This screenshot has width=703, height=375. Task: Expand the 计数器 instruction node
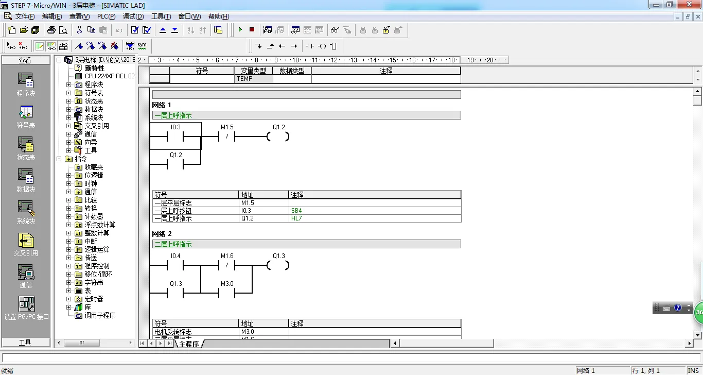pos(69,216)
